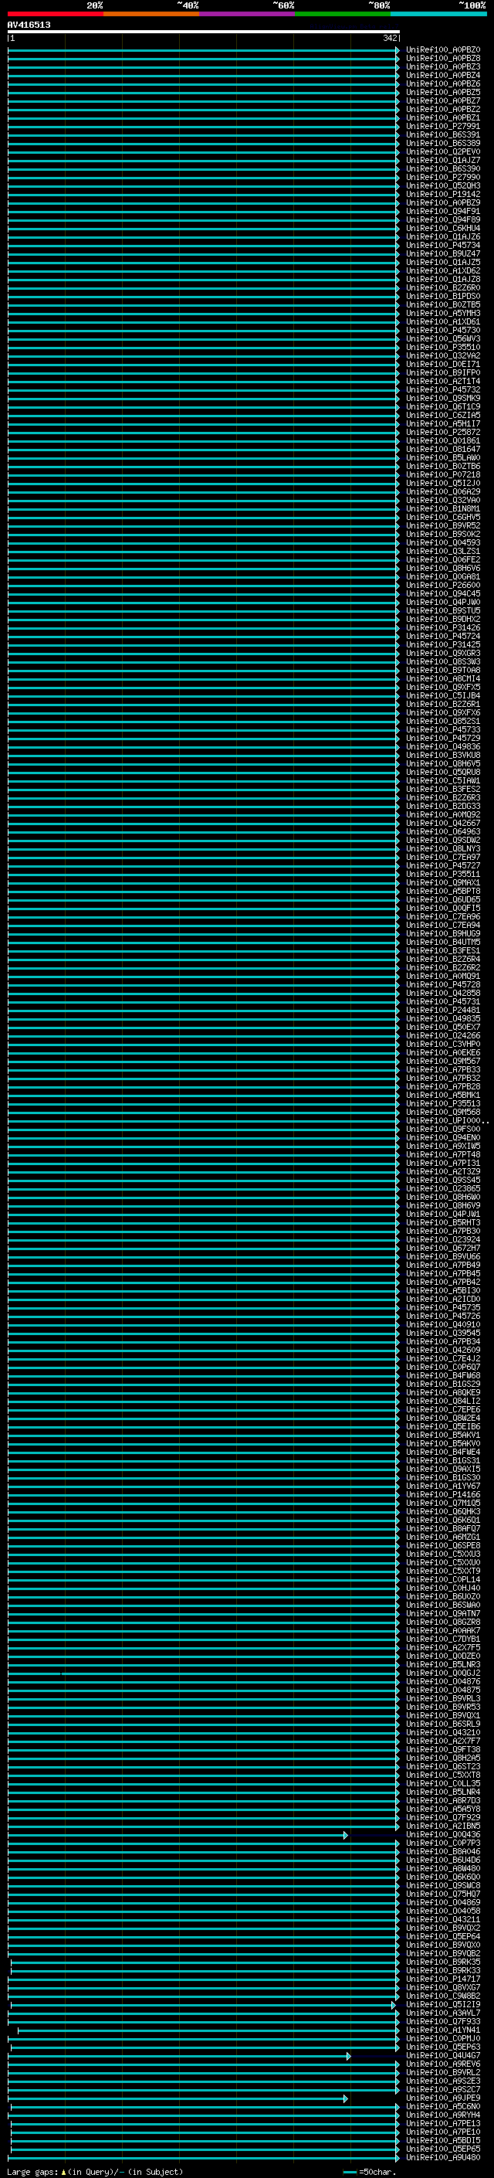Click the purple ~60% identity legend bar
The image size is (494, 2178).
click(246, 14)
